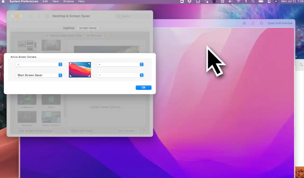304x178 pixels.
Task: Select the Arabesque screen saver thumbnail
Action: tap(27, 99)
